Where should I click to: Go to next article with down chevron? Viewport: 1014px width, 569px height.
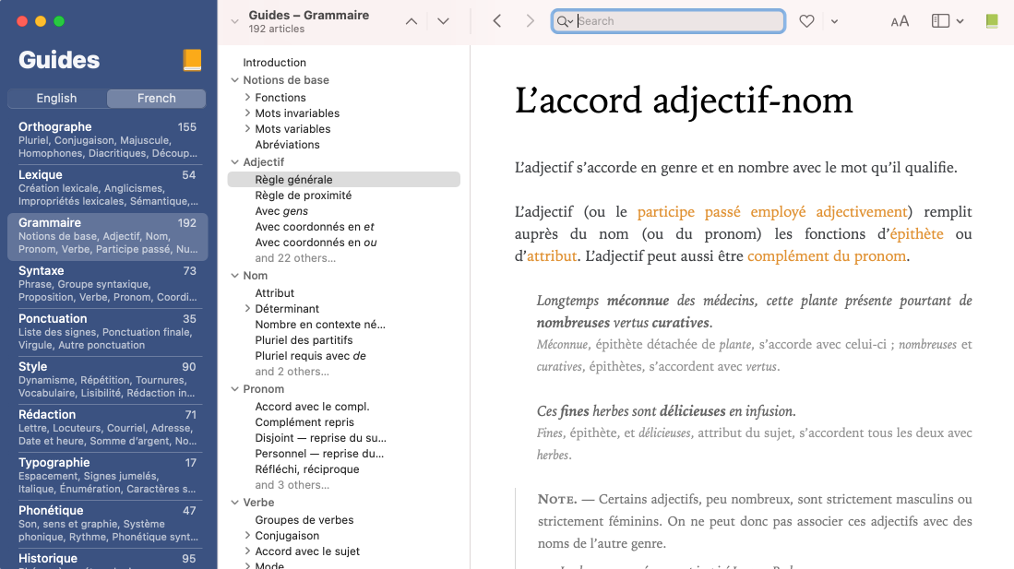[443, 21]
